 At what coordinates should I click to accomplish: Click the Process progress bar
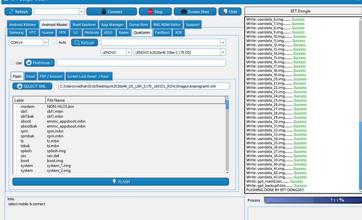[x=313, y=200]
